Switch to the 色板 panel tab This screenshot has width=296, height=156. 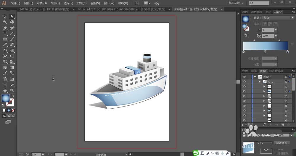click(x=245, y=71)
